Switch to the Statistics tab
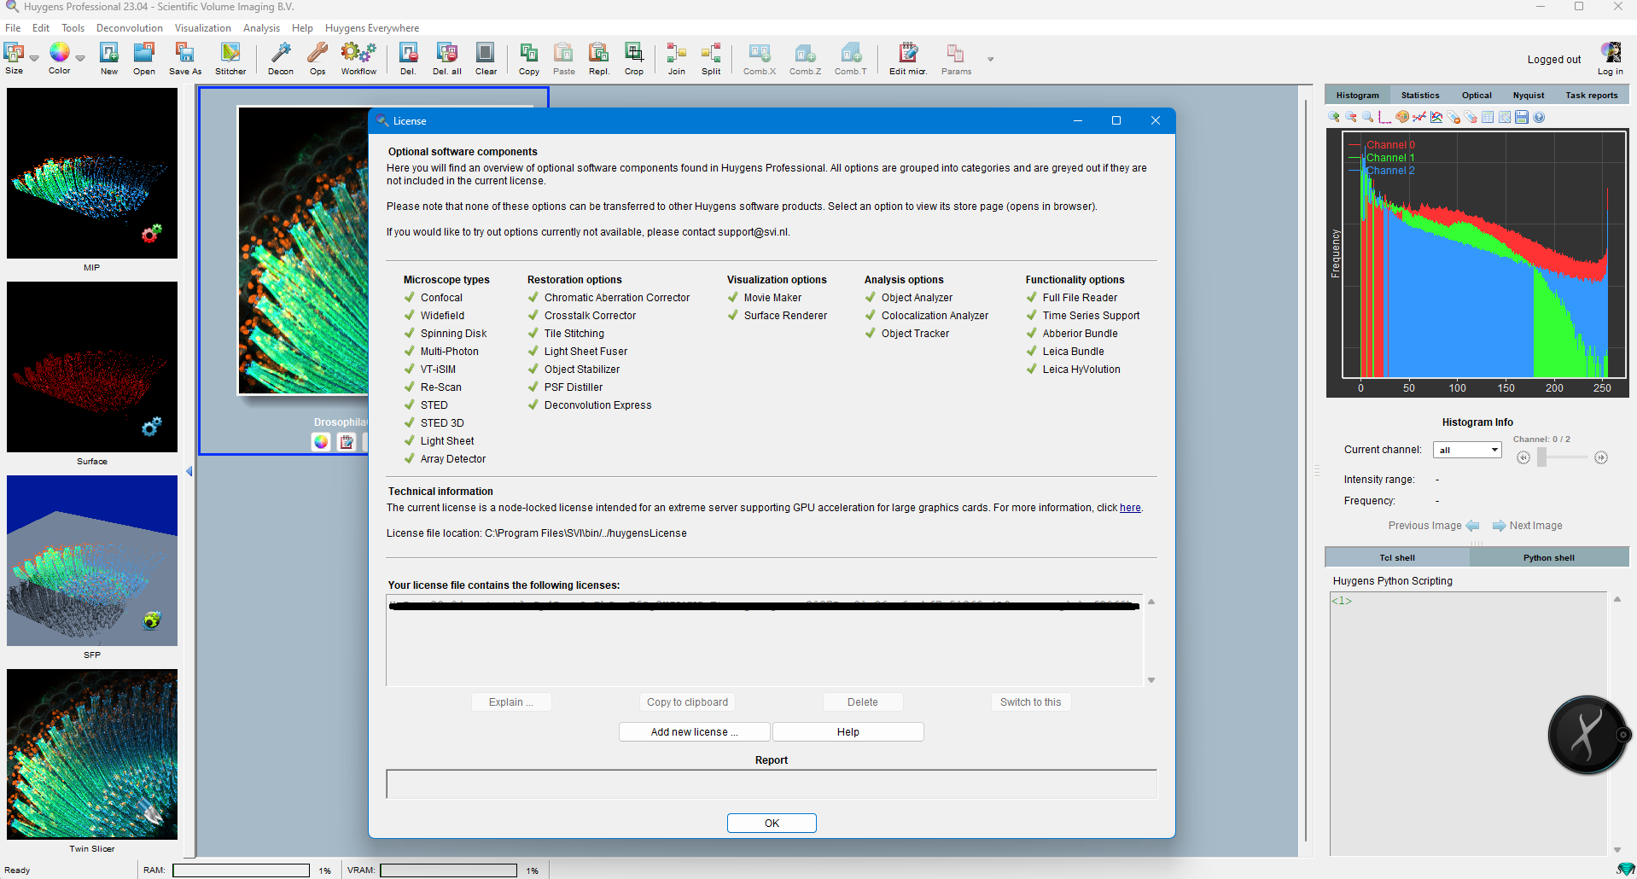The image size is (1637, 879). coord(1420,95)
